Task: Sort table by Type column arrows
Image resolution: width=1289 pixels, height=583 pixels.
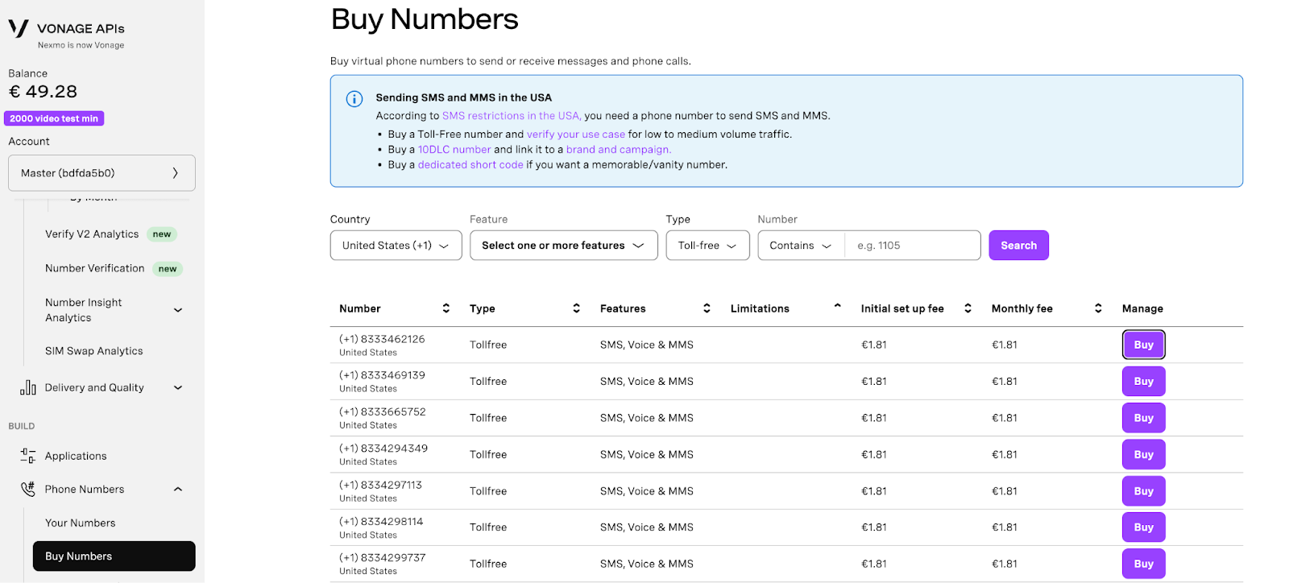Action: point(576,308)
